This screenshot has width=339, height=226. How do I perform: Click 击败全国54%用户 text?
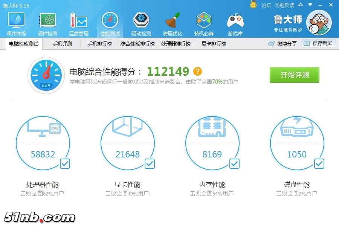(212, 193)
